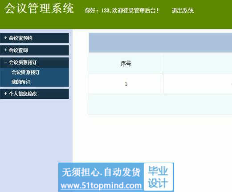
Task: Click the 无须担心.自动发货 banner text
Action: click(x=101, y=172)
